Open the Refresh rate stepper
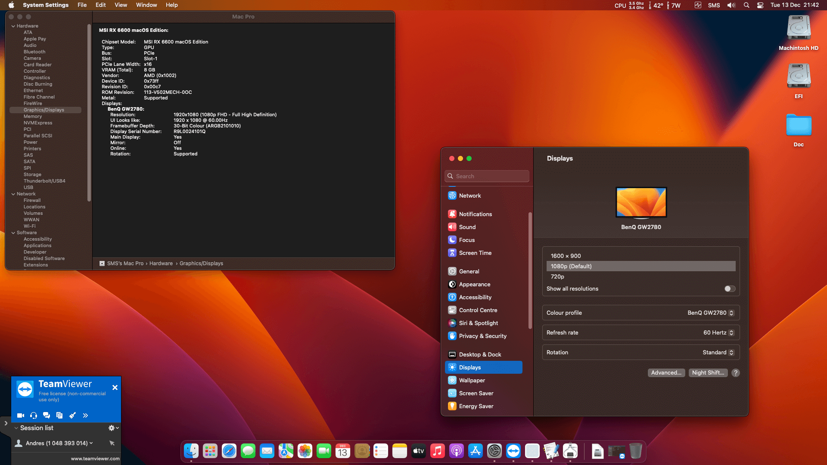Viewport: 827px width, 465px height. (x=731, y=332)
